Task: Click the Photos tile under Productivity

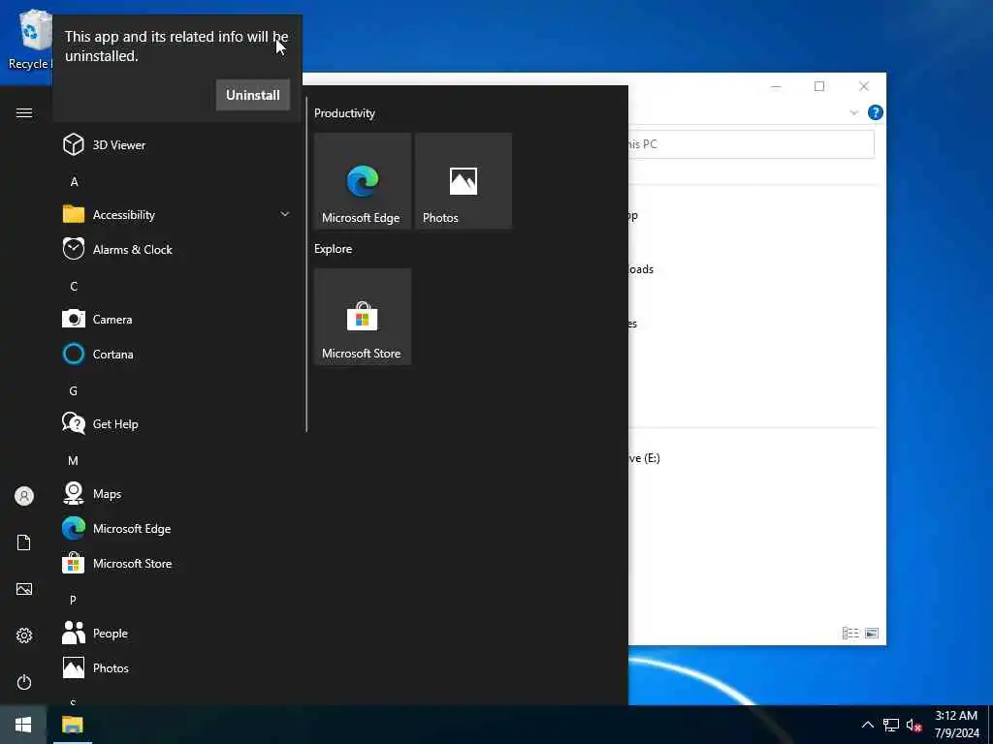Action: pyautogui.click(x=464, y=181)
